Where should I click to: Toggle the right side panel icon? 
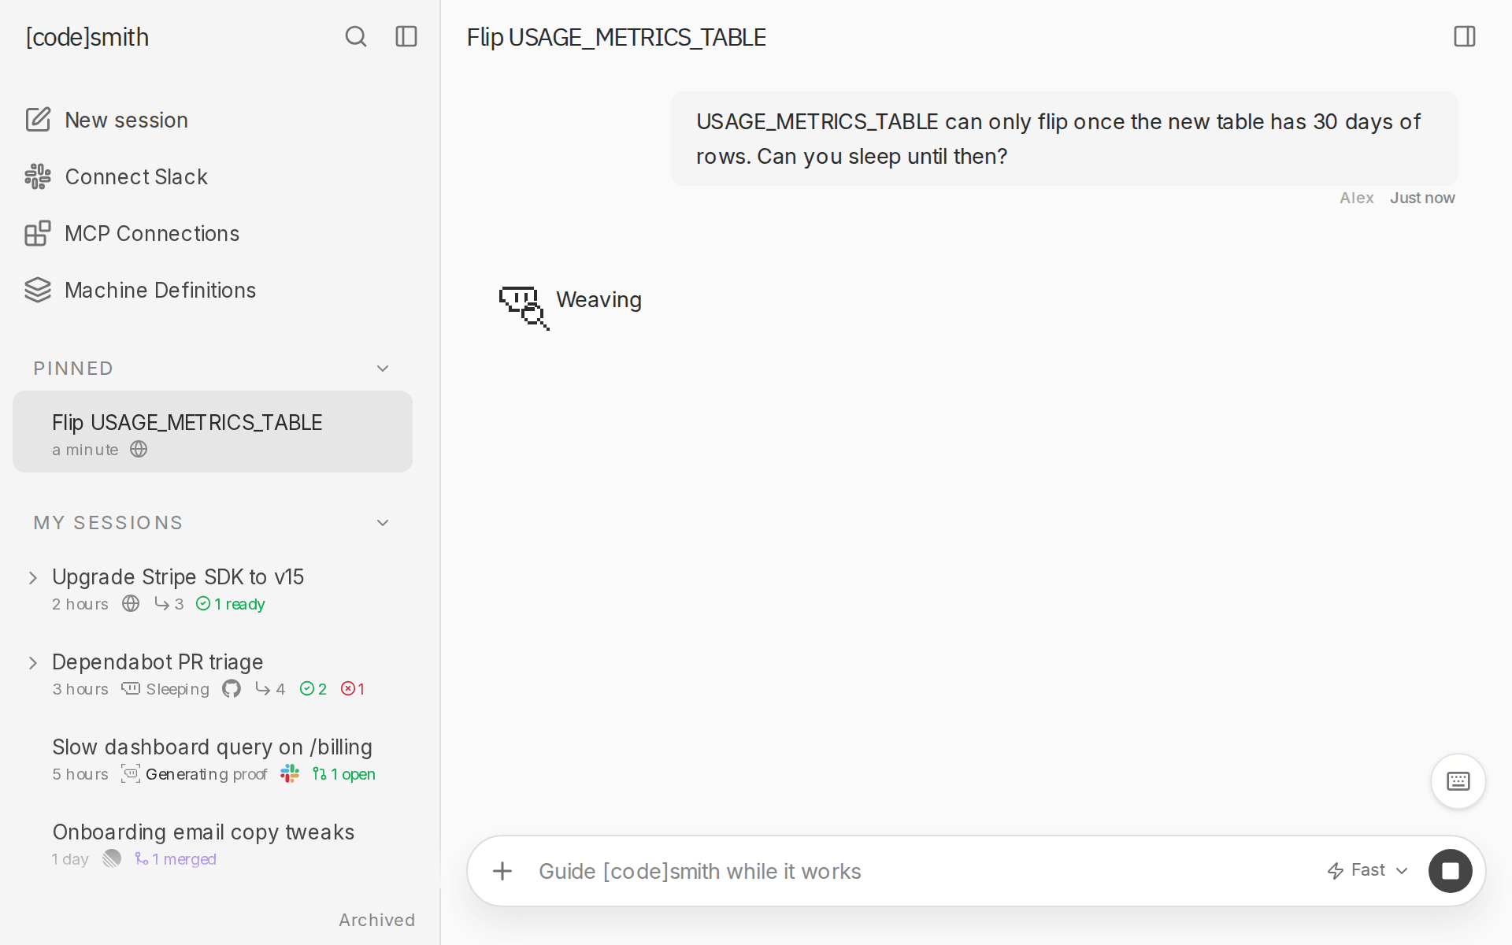click(1465, 36)
